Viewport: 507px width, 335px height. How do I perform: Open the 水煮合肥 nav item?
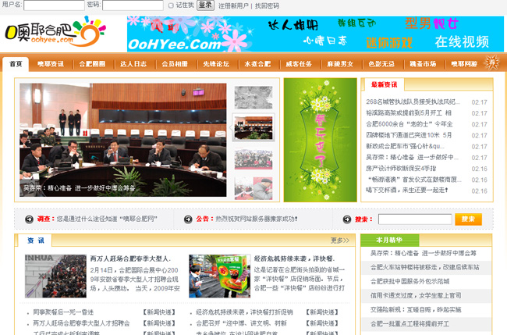(x=257, y=64)
